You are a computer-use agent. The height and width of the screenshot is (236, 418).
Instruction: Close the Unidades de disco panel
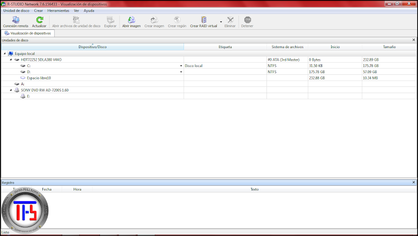click(x=414, y=40)
